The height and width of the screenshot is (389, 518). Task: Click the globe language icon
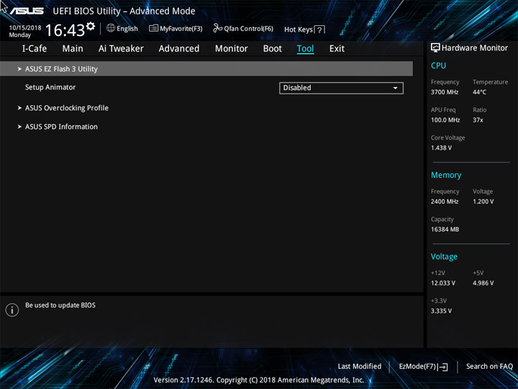pyautogui.click(x=111, y=28)
